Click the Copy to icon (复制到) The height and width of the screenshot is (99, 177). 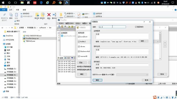tap(43, 15)
